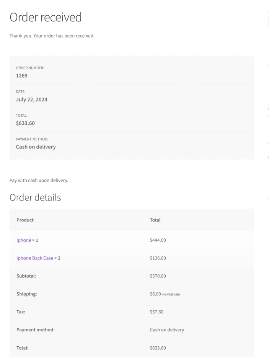This screenshot has height=362, width=269.
Task: Select the $57.60 tax amount
Action: point(157,311)
